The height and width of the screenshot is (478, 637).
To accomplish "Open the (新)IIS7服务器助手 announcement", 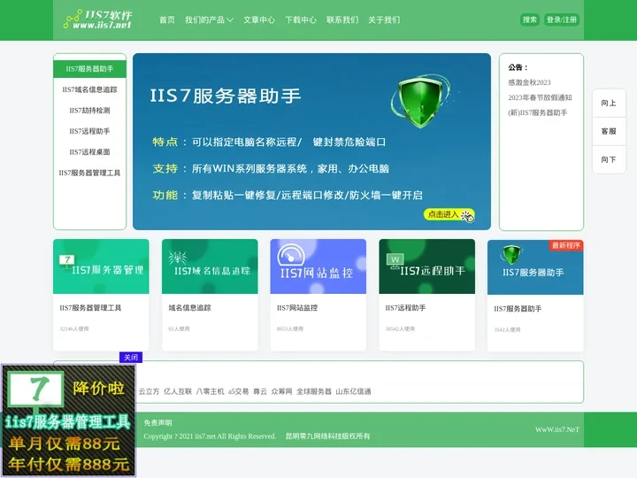I will click(538, 112).
